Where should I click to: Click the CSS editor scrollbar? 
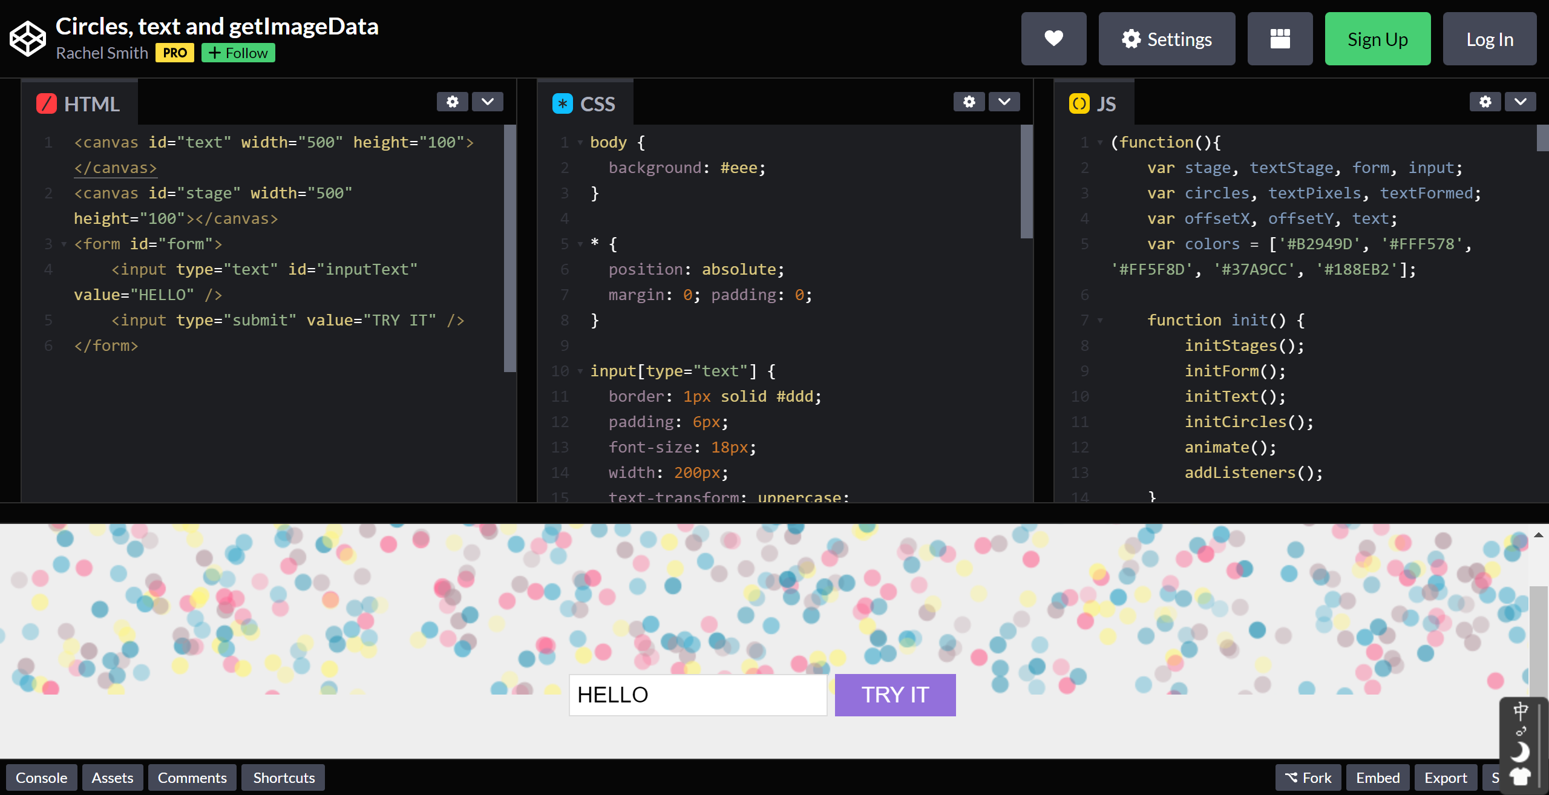(x=1026, y=182)
